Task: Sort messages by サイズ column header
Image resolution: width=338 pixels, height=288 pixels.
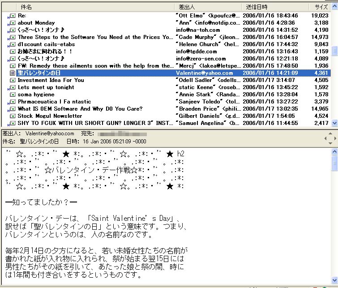Action: click(x=321, y=7)
